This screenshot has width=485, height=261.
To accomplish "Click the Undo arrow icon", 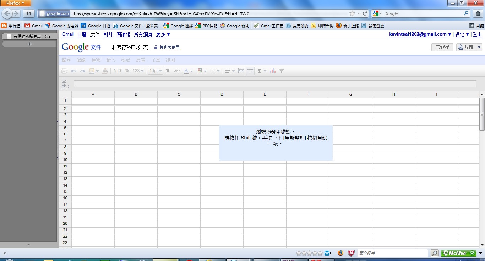I will tap(73, 71).
